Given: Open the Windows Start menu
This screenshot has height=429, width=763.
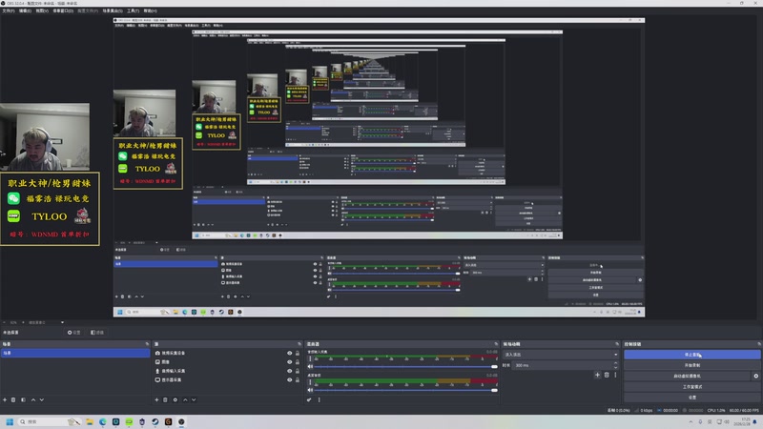Looking at the screenshot, I should coord(10,421).
